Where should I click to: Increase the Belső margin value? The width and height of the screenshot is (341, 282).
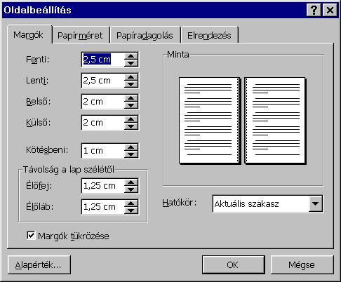click(x=131, y=98)
